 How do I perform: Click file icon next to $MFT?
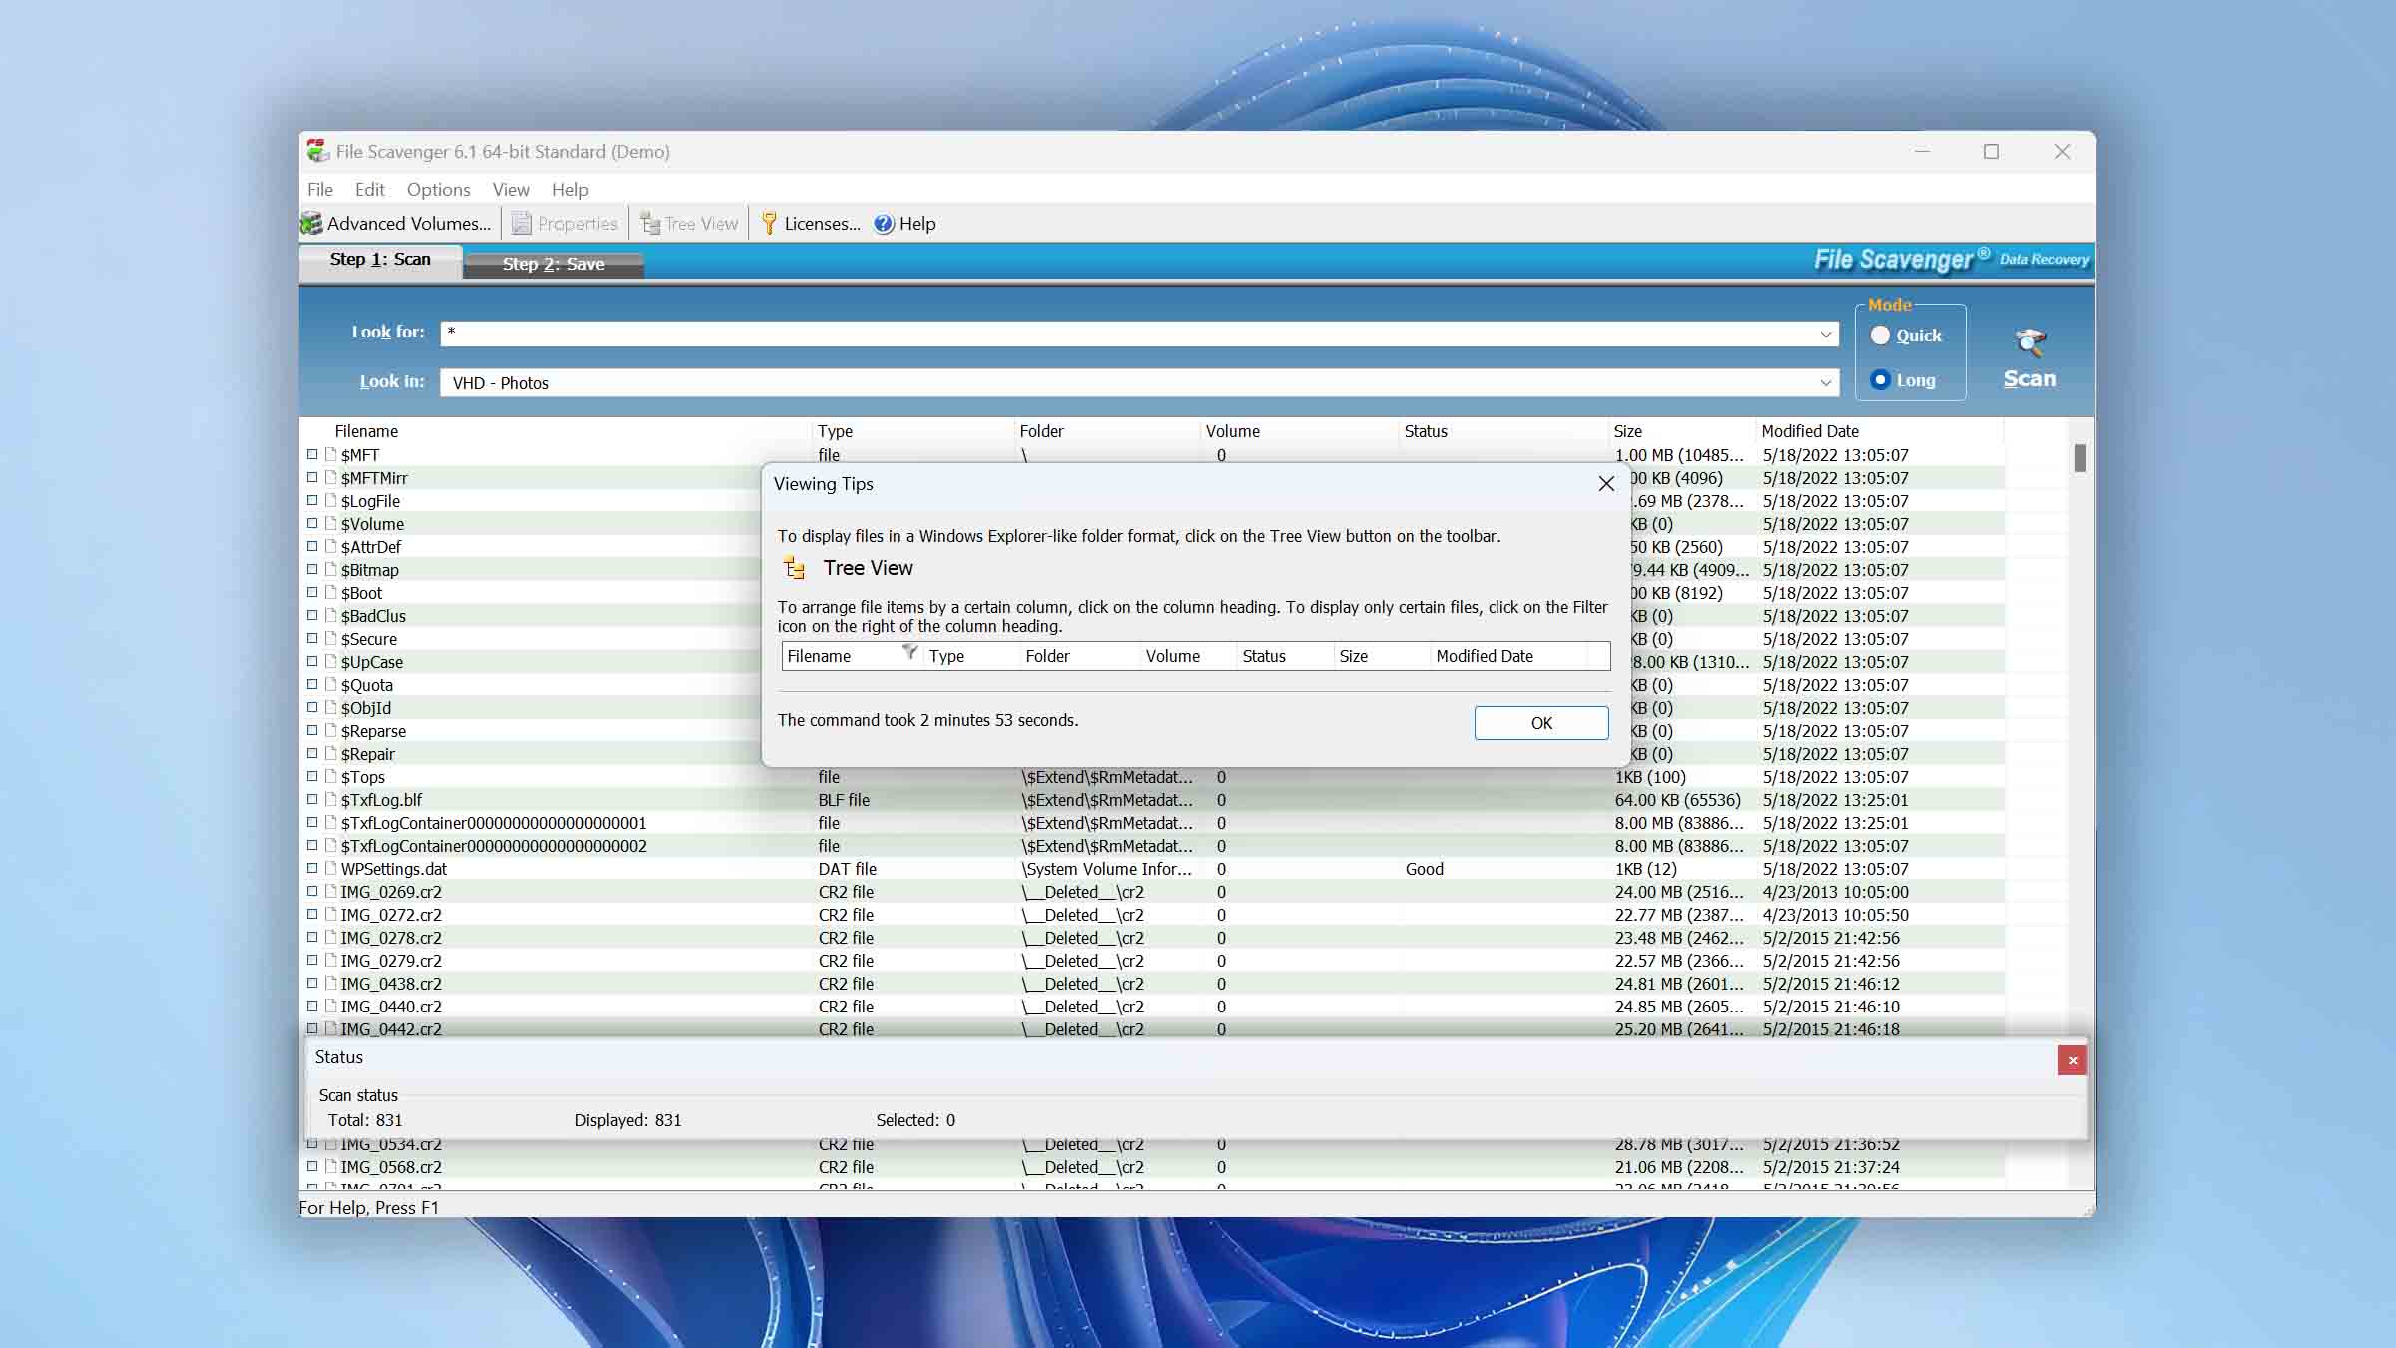click(x=330, y=455)
